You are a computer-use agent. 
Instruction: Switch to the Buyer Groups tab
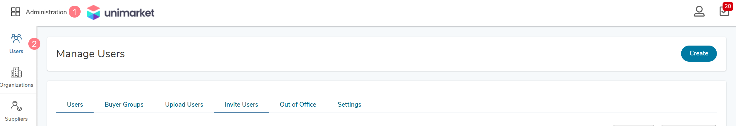tap(124, 105)
